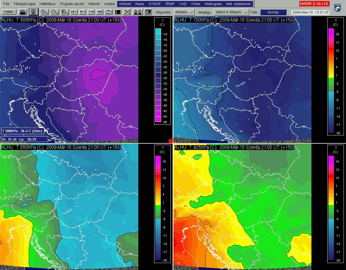
Task: Open the Meteogram menu
Action: [x=213, y=3]
